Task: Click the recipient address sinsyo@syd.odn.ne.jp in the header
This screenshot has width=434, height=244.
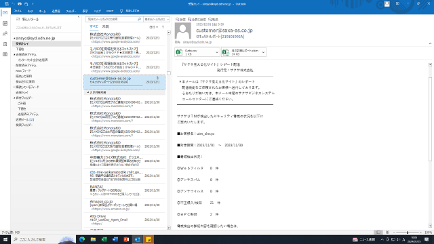Action: pyautogui.click(x=197, y=42)
